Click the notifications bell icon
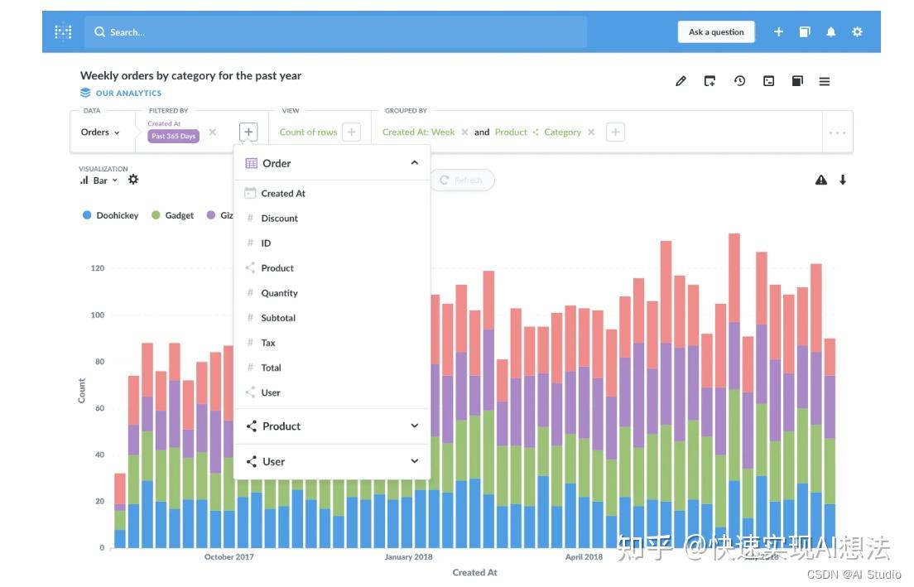 tap(830, 32)
